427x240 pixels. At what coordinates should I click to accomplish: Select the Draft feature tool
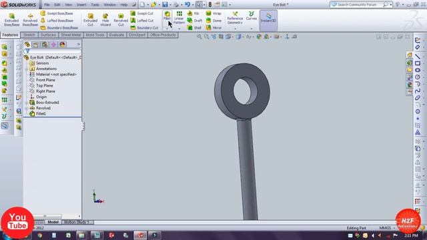195,21
